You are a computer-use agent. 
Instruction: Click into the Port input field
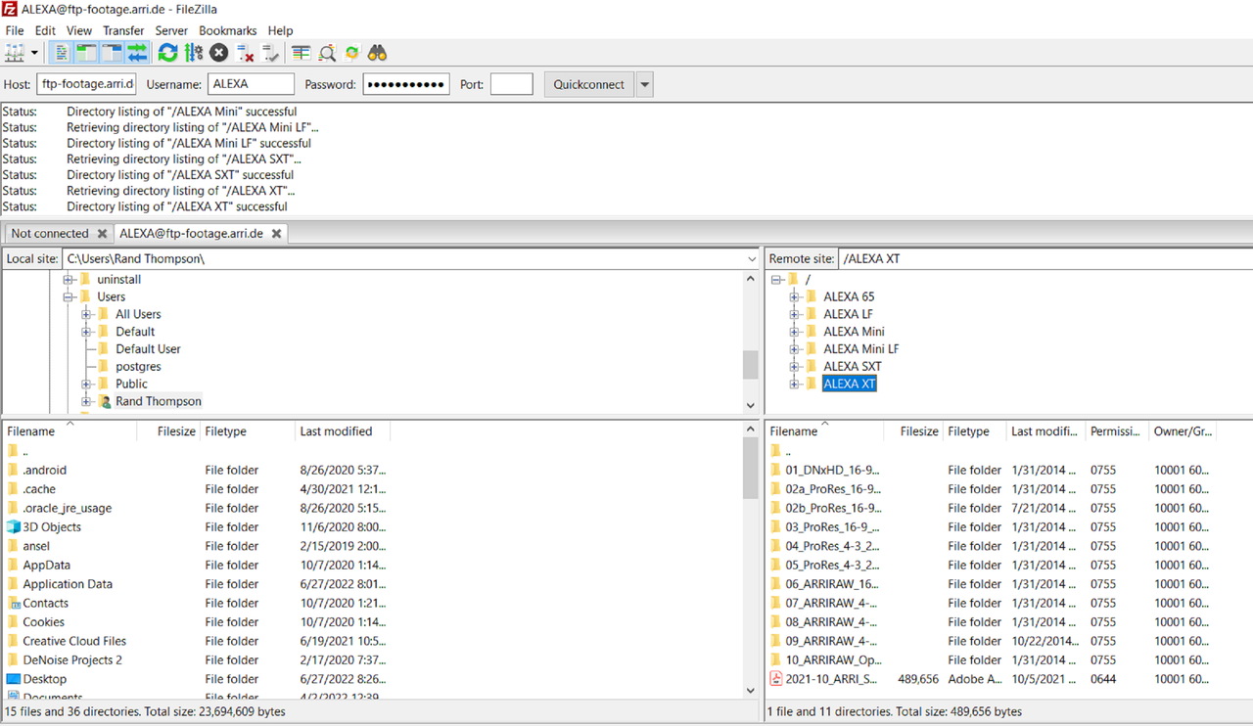pyautogui.click(x=511, y=84)
